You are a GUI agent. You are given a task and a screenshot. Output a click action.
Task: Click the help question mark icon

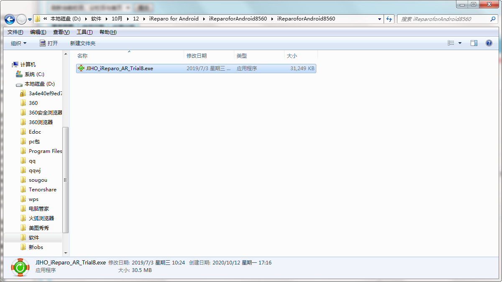click(x=489, y=43)
